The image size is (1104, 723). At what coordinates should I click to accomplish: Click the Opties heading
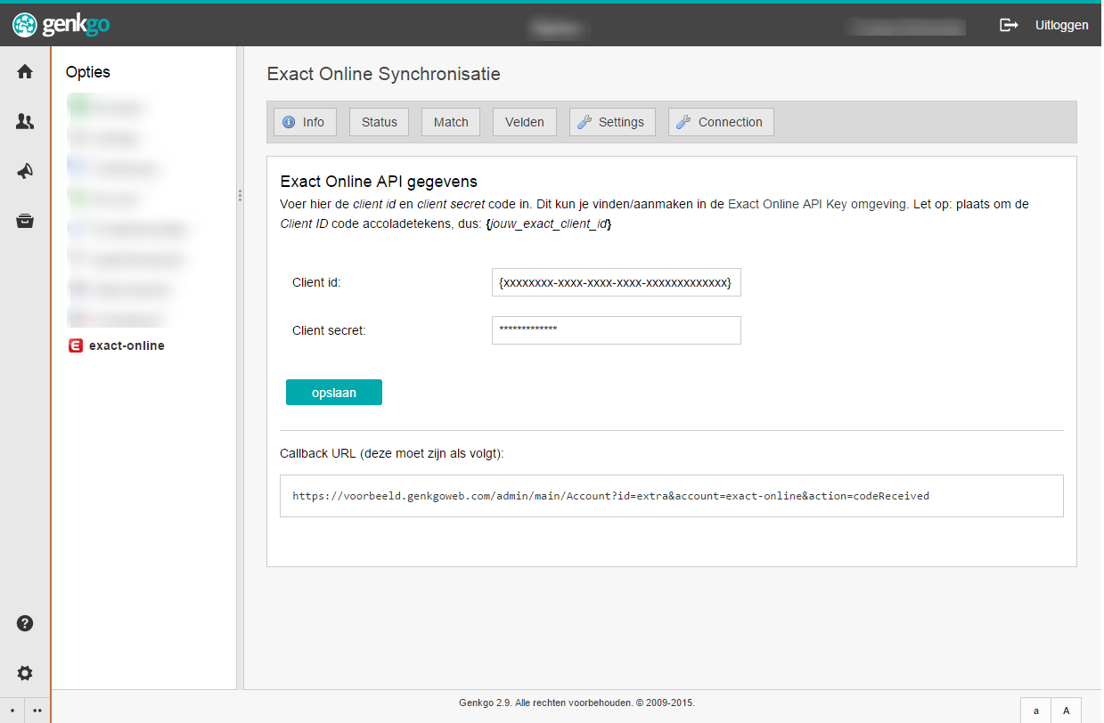88,72
